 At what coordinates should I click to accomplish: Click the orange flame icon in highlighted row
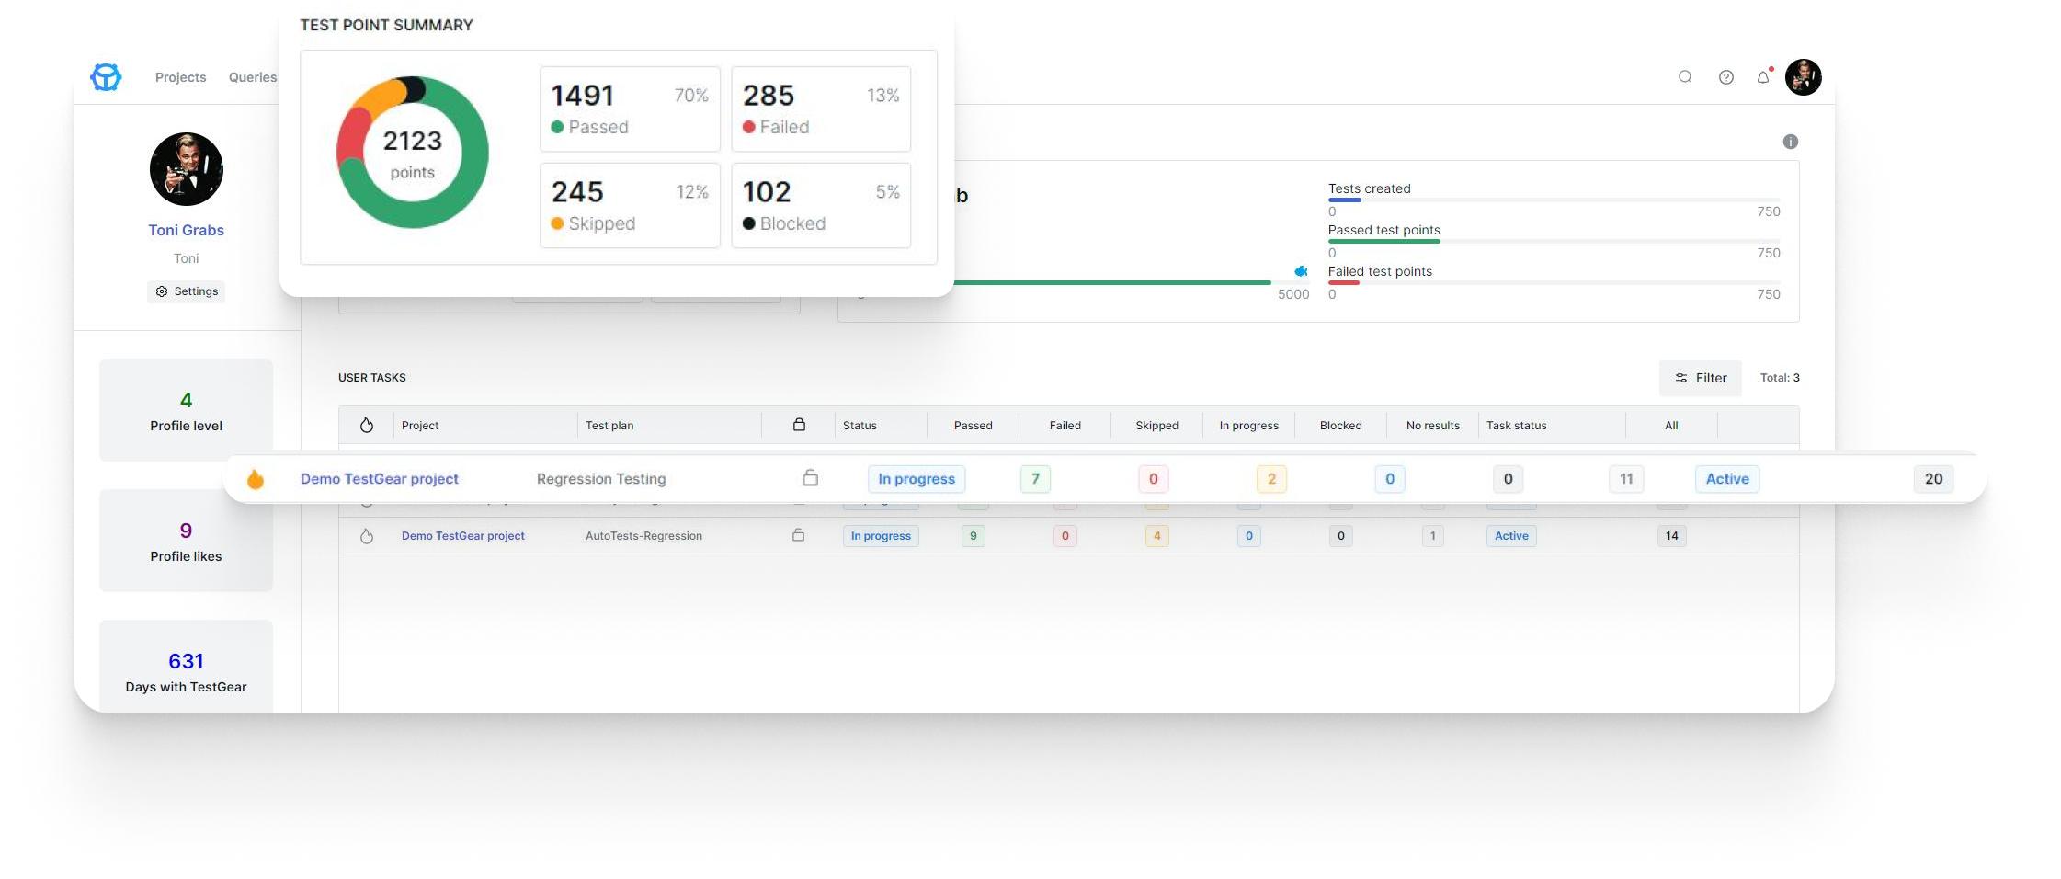[x=256, y=479]
